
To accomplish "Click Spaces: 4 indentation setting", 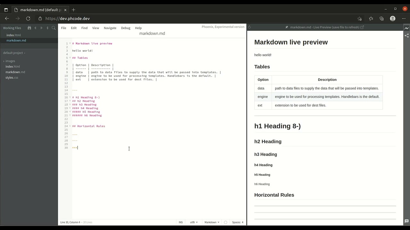I will [x=238, y=222].
